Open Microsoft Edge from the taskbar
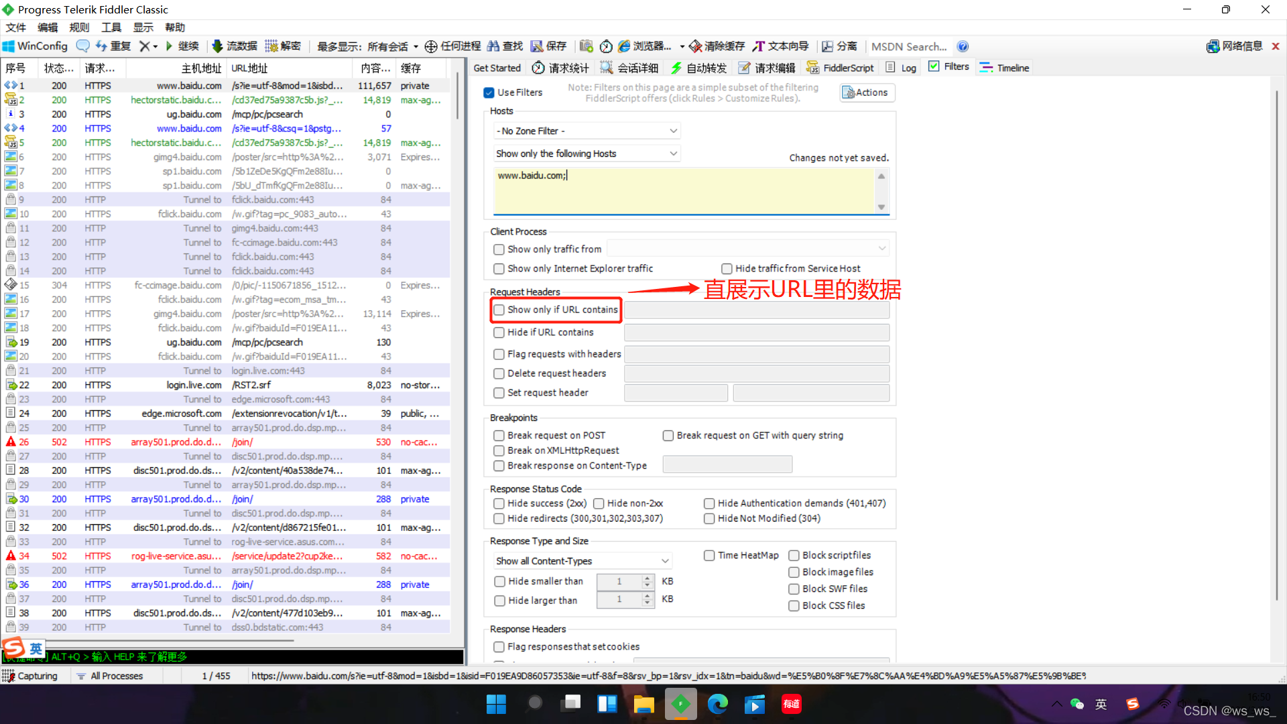The image size is (1287, 724). tap(717, 704)
